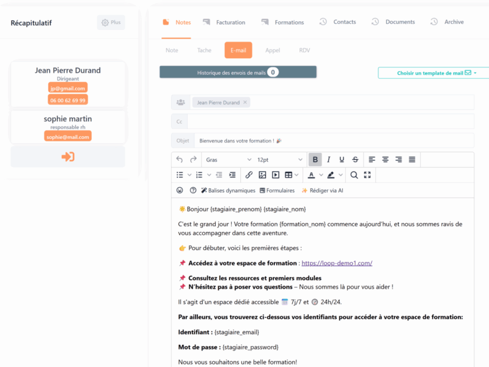
Task: Click the insert image icon
Action: 262,175
